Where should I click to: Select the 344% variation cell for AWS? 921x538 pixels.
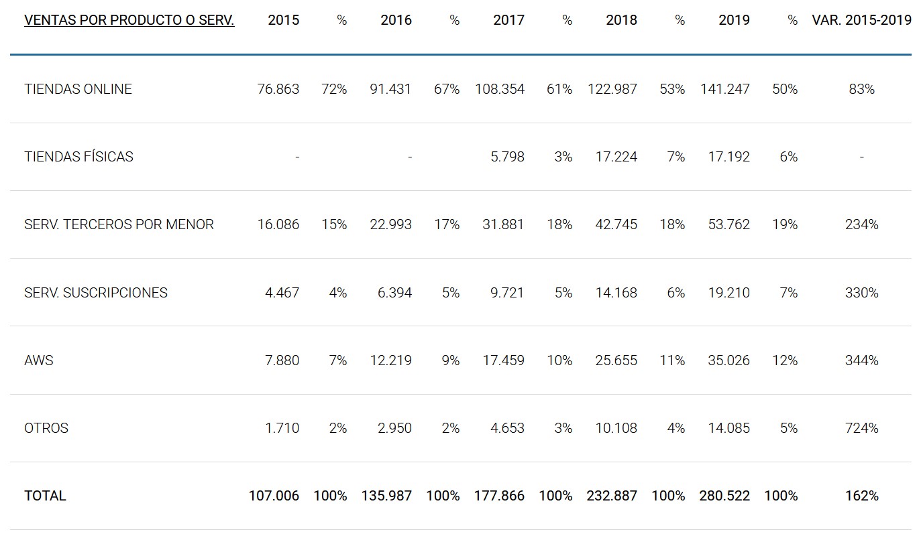(x=861, y=360)
